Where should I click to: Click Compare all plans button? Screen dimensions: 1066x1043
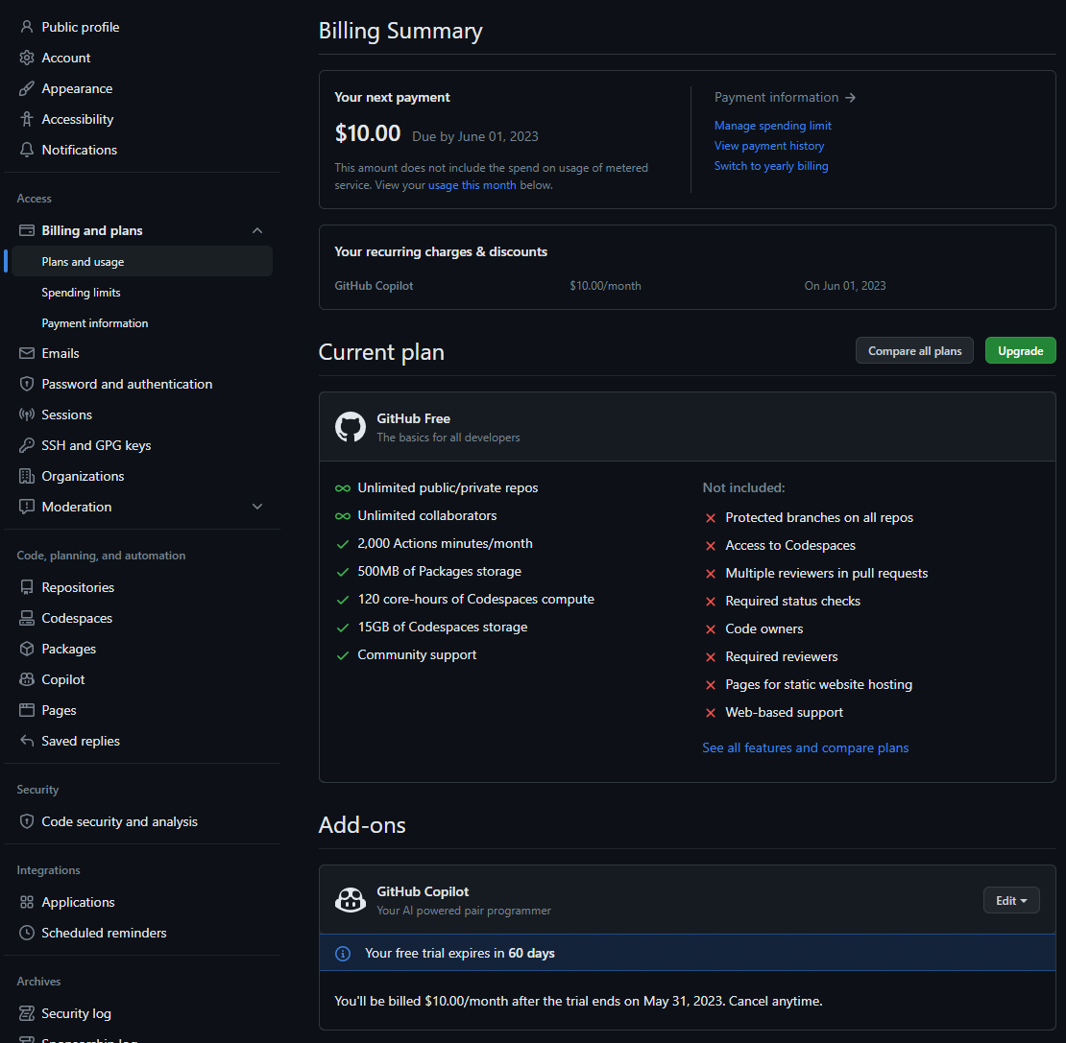point(914,350)
